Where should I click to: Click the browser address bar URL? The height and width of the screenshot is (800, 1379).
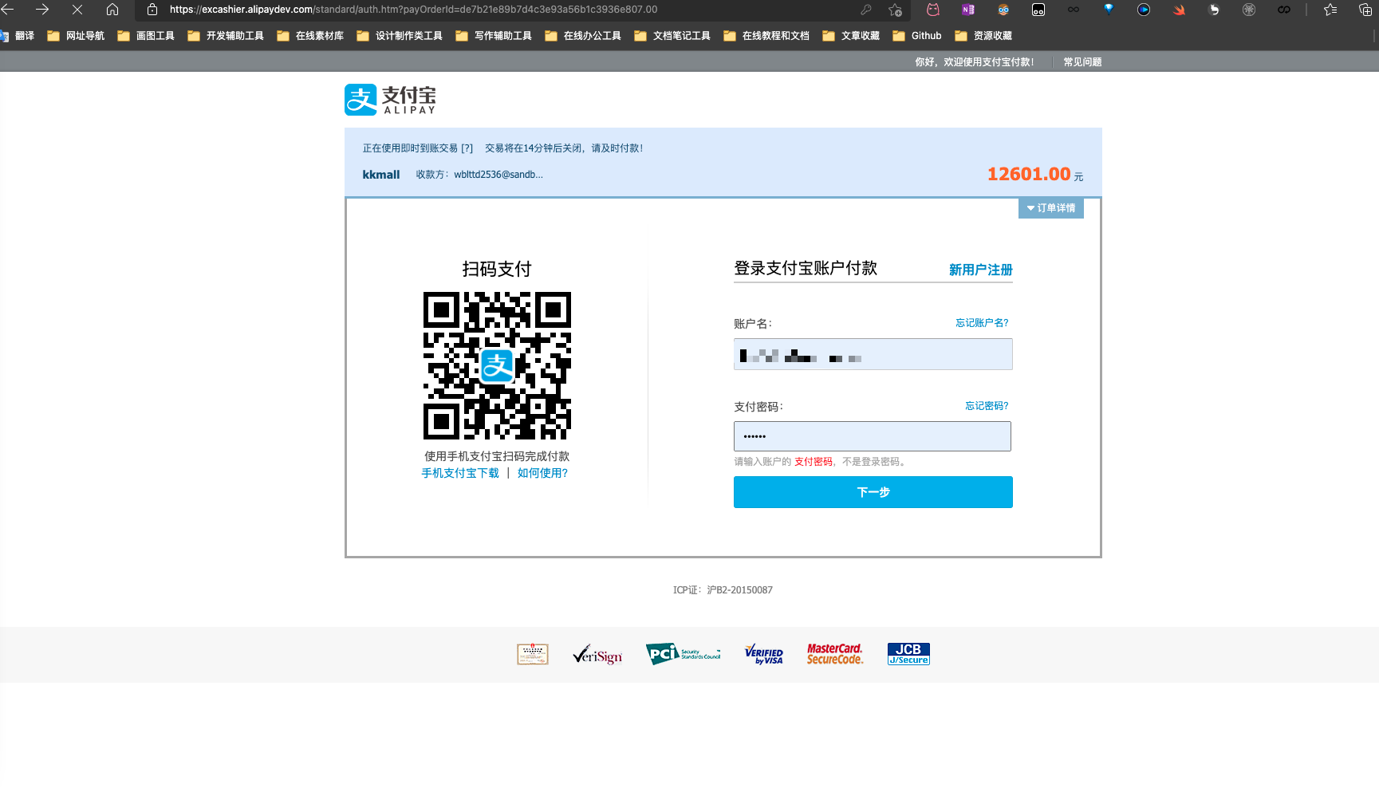413,10
